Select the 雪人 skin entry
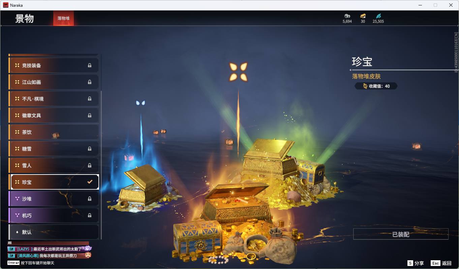459x269 pixels. tap(54, 165)
